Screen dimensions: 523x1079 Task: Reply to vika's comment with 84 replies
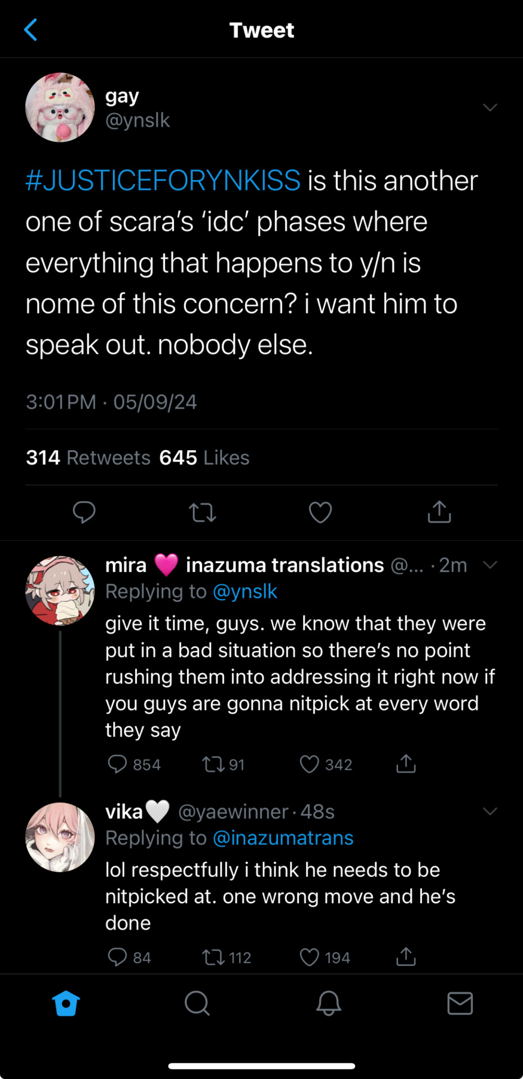pos(117,957)
